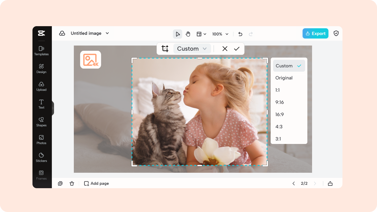The height and width of the screenshot is (212, 377).
Task: Select the hand pan tool
Action: [188, 34]
